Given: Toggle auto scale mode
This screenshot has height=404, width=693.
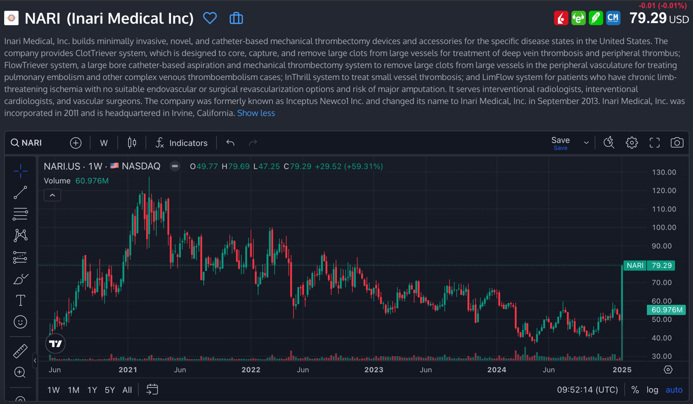Looking at the screenshot, I should tap(674, 390).
